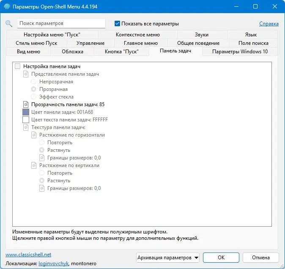Select the Прозрачная radio option
285x269 pixels.
tap(34, 89)
